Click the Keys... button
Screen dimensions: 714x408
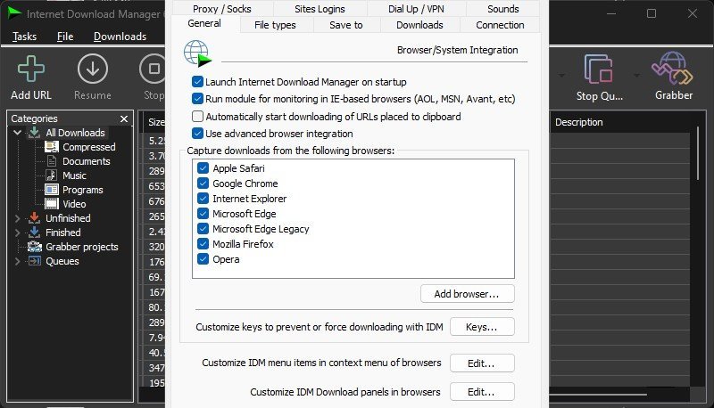coord(482,327)
